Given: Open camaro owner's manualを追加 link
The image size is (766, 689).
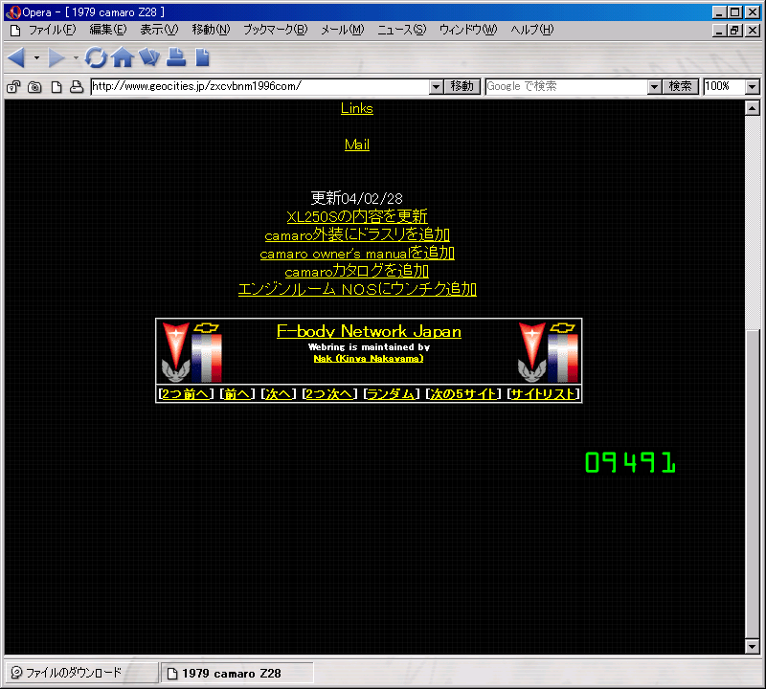Looking at the screenshot, I should point(357,253).
